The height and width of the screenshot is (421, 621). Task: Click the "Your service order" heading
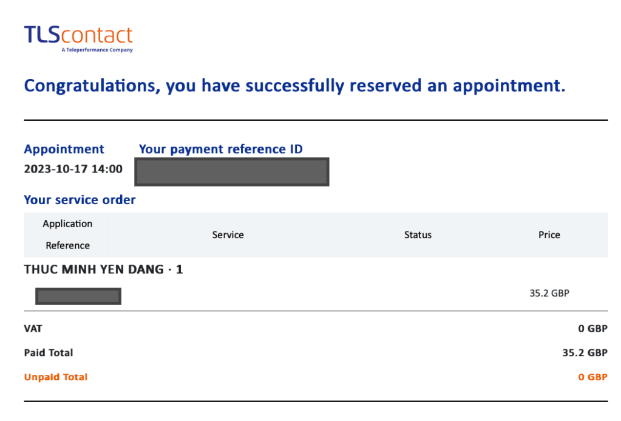pos(80,200)
